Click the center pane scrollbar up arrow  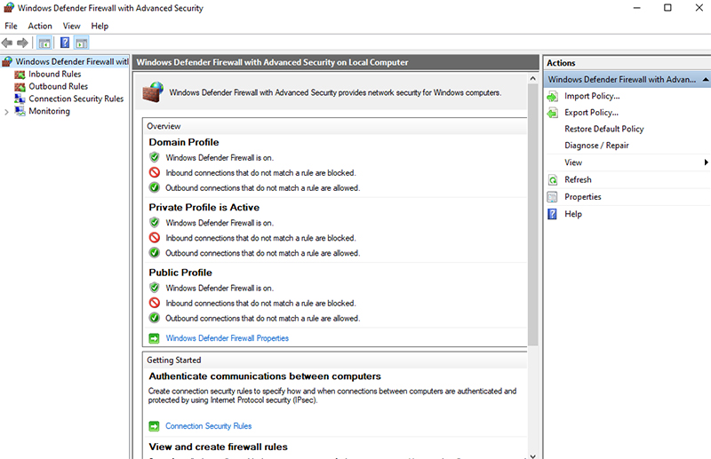point(532,78)
